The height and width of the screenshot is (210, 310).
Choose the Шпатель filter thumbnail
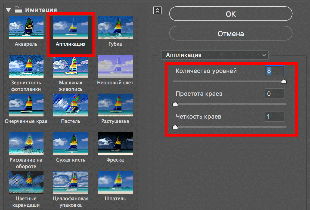pyautogui.click(x=115, y=182)
